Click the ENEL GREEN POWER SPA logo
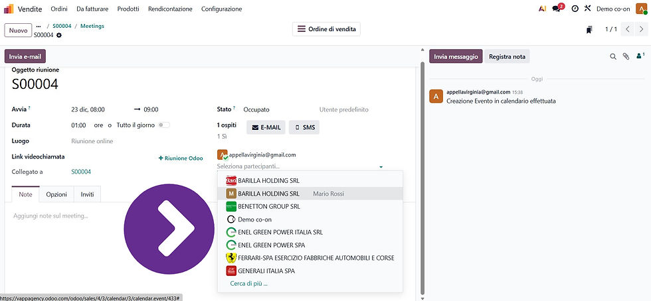 (231, 245)
